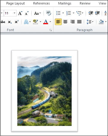Select the landscape train picture
Screen dimensions: 108x136
tap(44, 91)
